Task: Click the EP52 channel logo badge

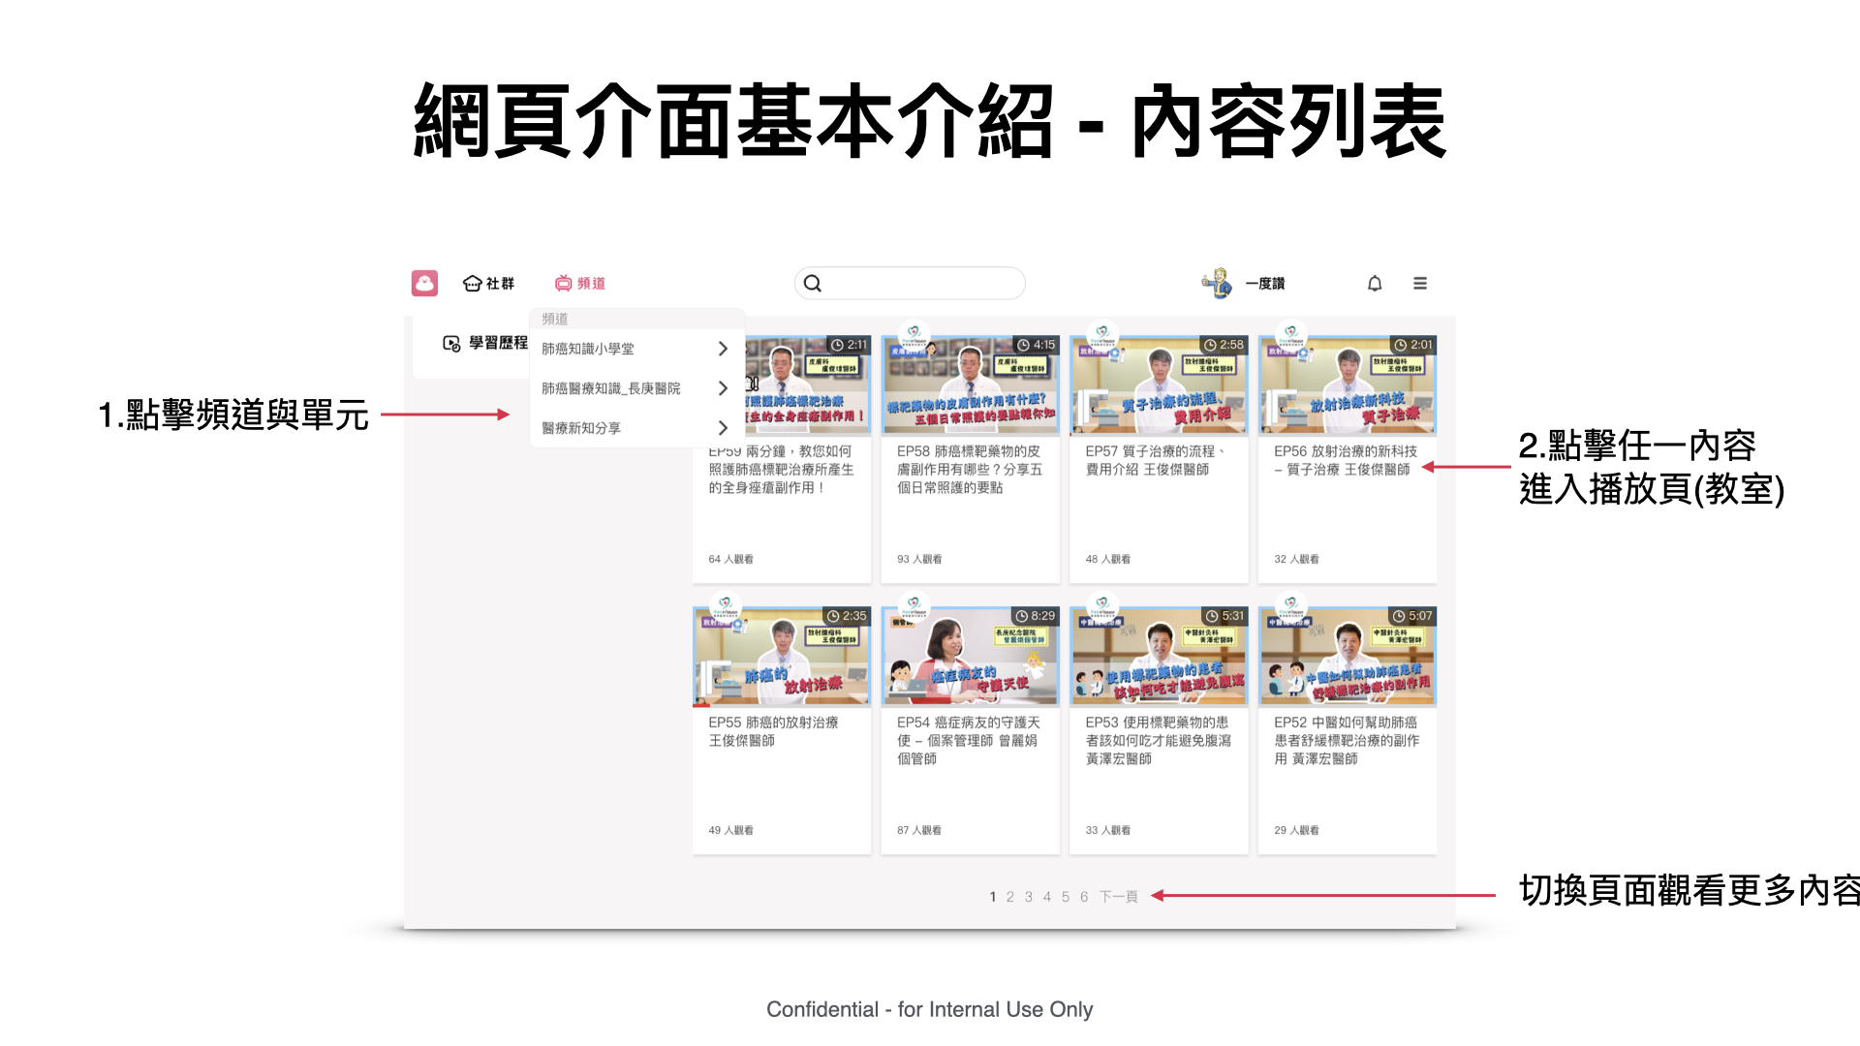Action: tap(1290, 605)
